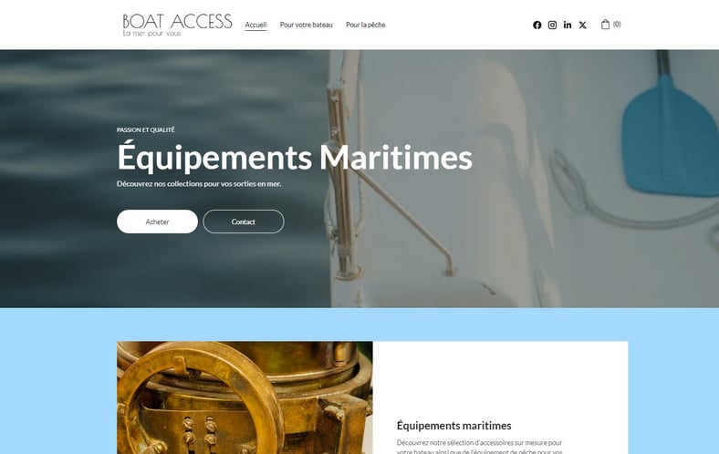Viewport: 719px width, 454px height.
Task: Click the Découvrez notre sélection description paragraph
Action: click(480, 448)
